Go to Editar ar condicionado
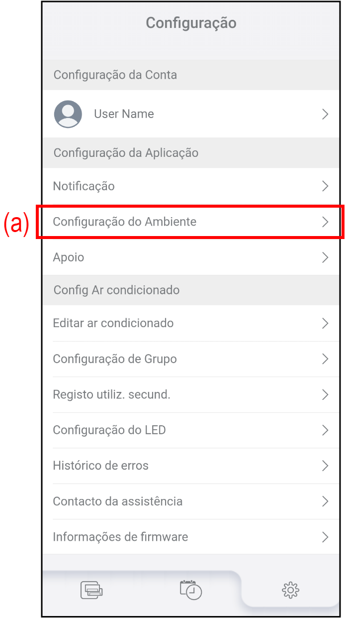The image size is (346, 619). coord(113,323)
